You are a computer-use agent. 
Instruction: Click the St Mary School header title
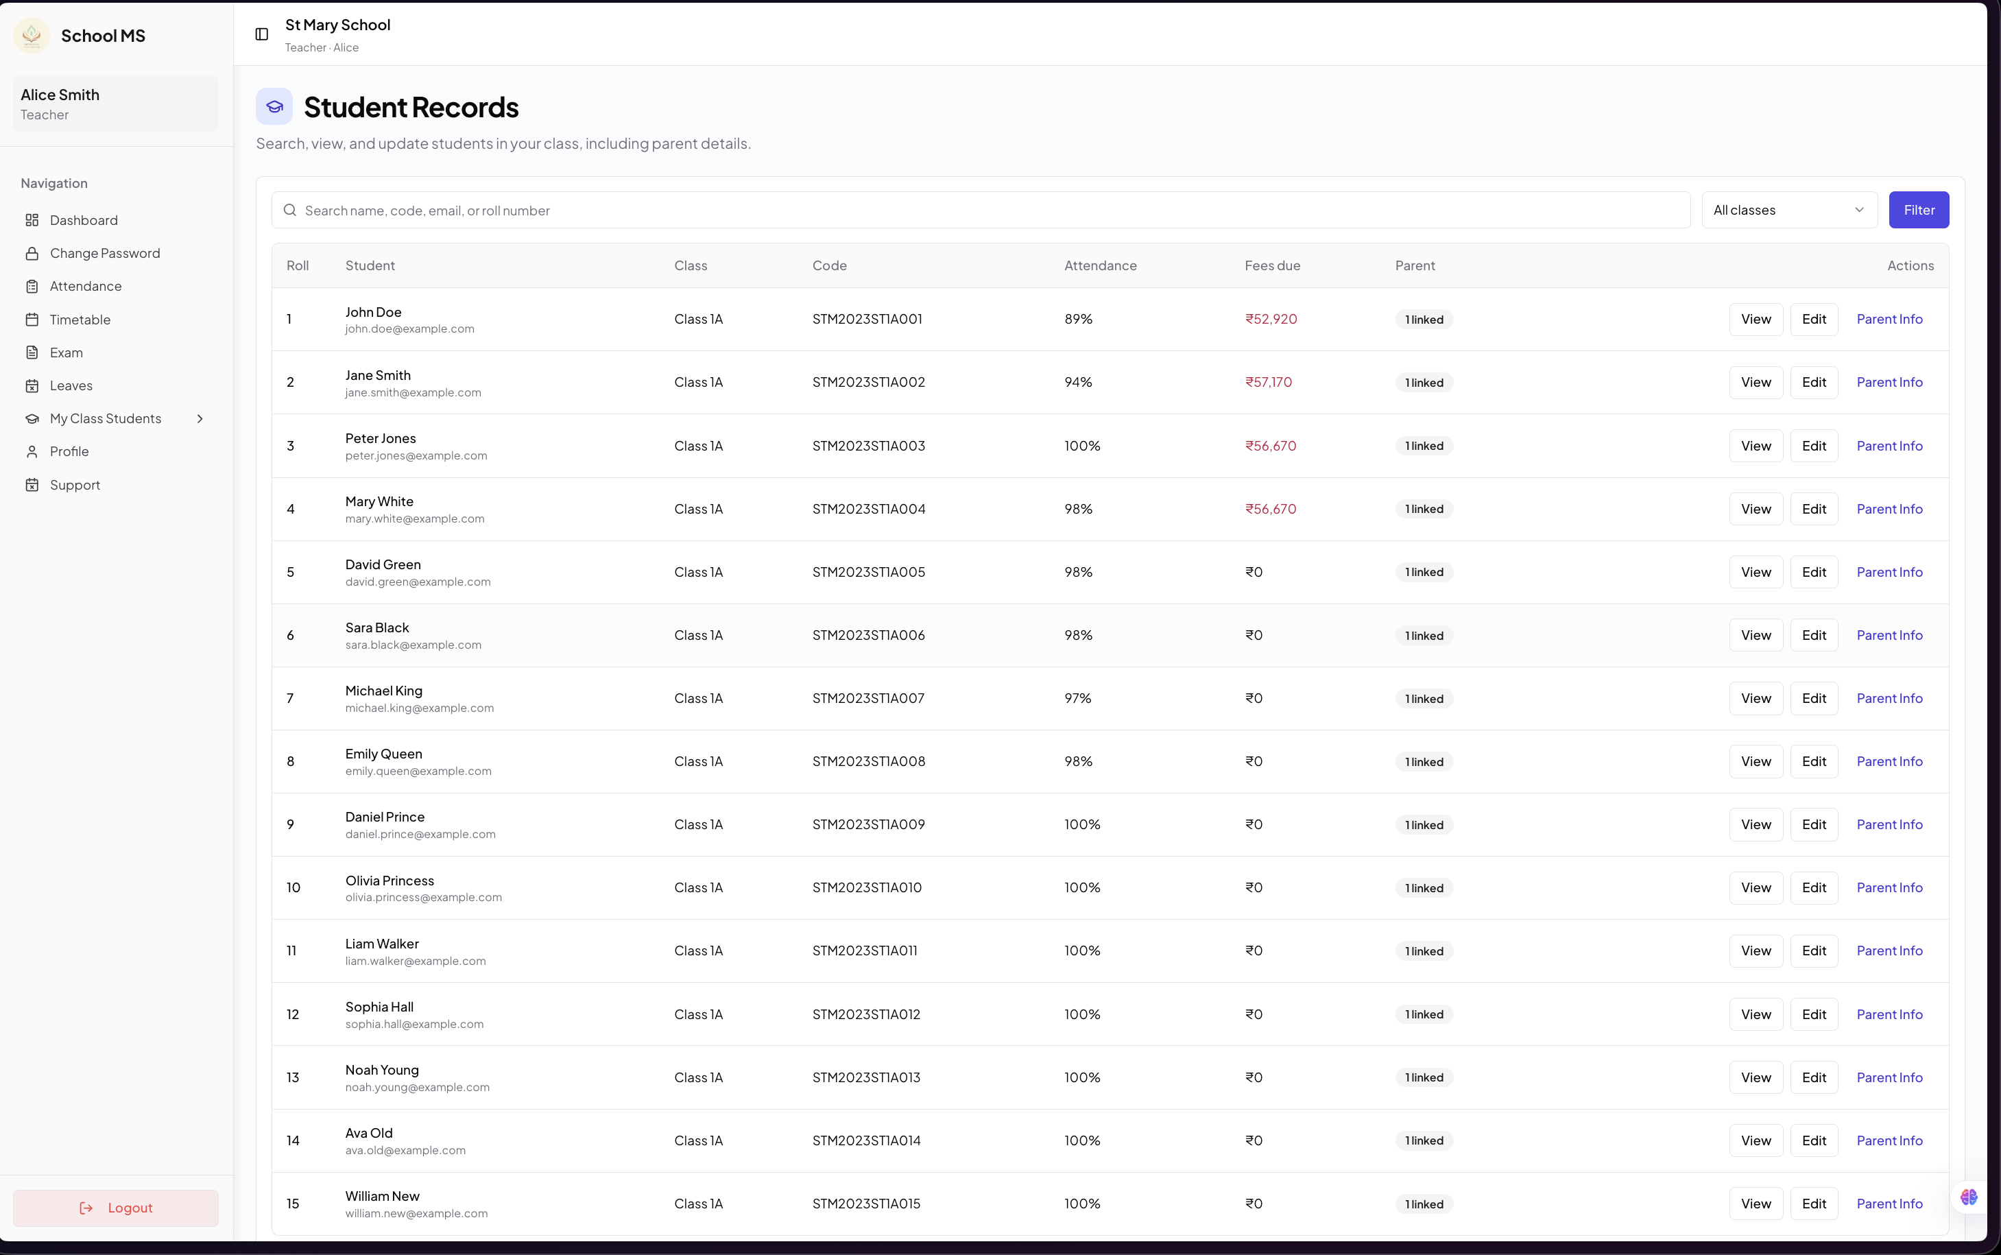coord(338,25)
